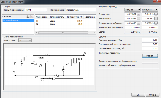The height and width of the screenshot is (98, 161).
Task: Open the Гкал/час units dropdown
Action: [132, 10]
